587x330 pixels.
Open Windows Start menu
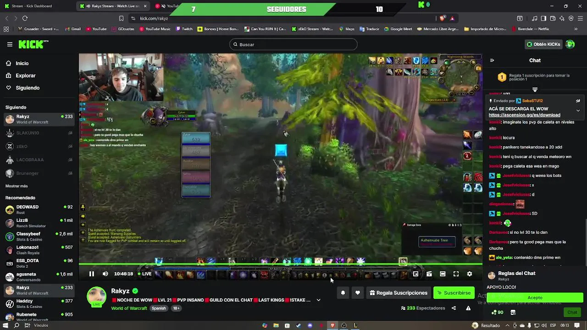point(6,325)
